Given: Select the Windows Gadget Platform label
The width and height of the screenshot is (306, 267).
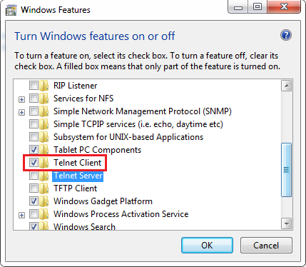Looking at the screenshot, I should [x=103, y=201].
